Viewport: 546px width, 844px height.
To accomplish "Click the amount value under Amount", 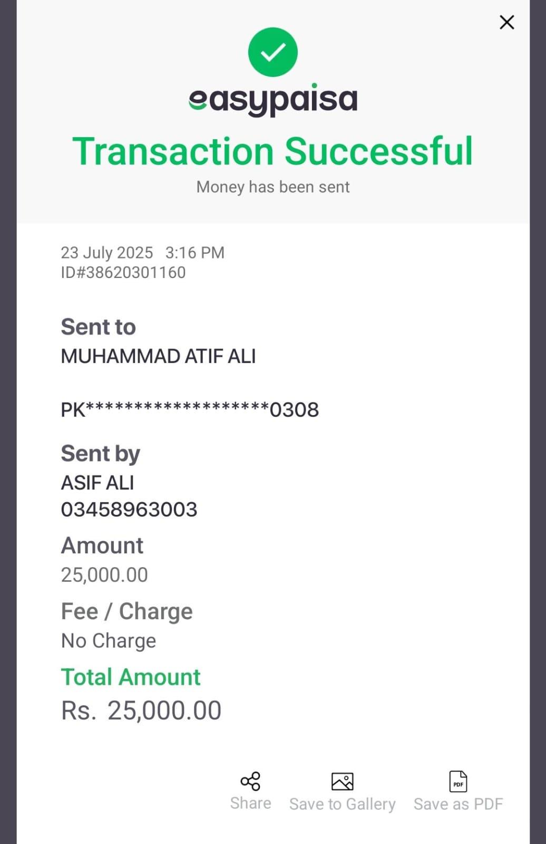I will (104, 575).
